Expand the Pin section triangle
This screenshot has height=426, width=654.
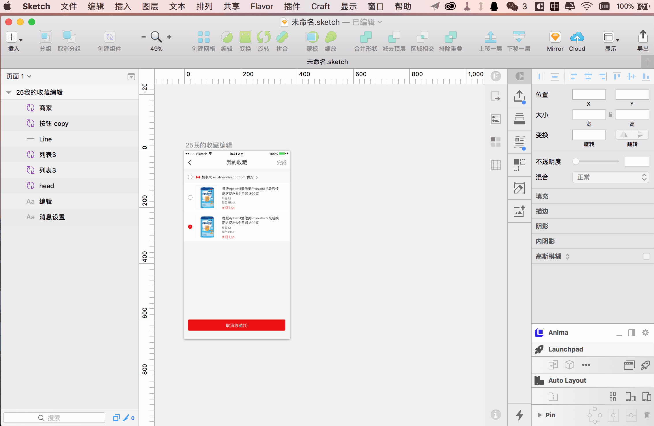coord(539,415)
